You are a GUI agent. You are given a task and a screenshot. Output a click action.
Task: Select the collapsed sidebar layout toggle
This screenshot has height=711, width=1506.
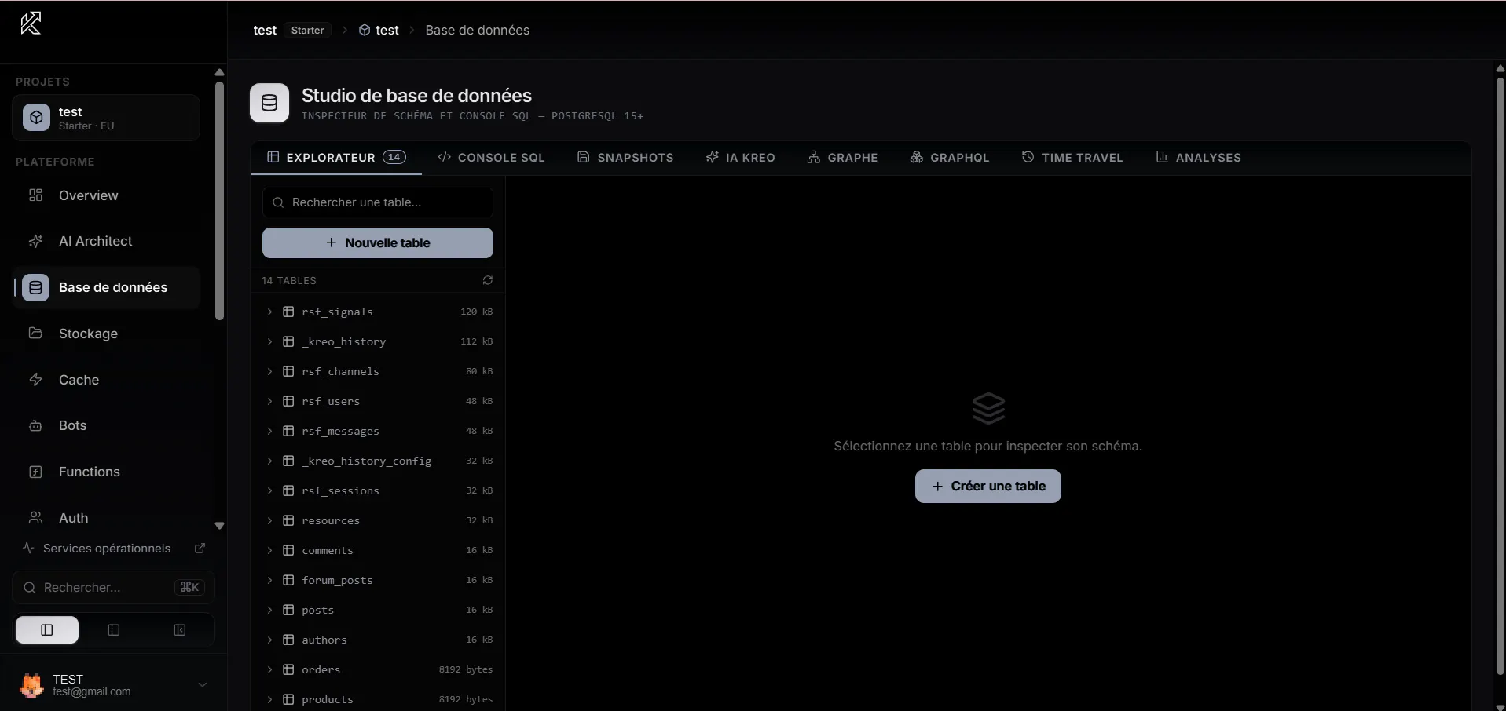coord(180,630)
